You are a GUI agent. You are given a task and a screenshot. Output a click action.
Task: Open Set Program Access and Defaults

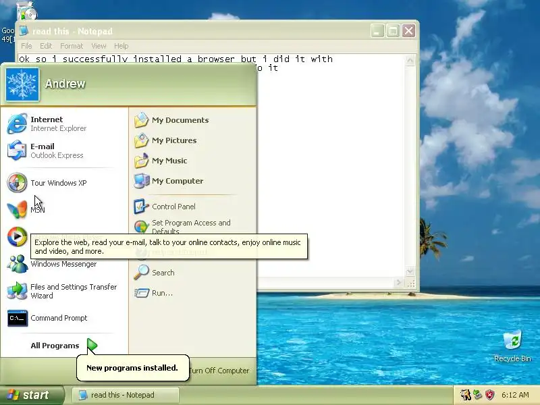pos(193,226)
